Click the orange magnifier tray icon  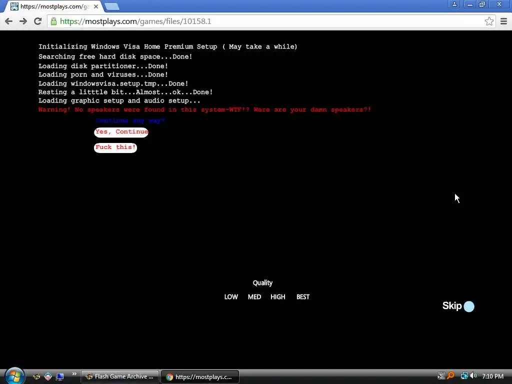(450, 376)
